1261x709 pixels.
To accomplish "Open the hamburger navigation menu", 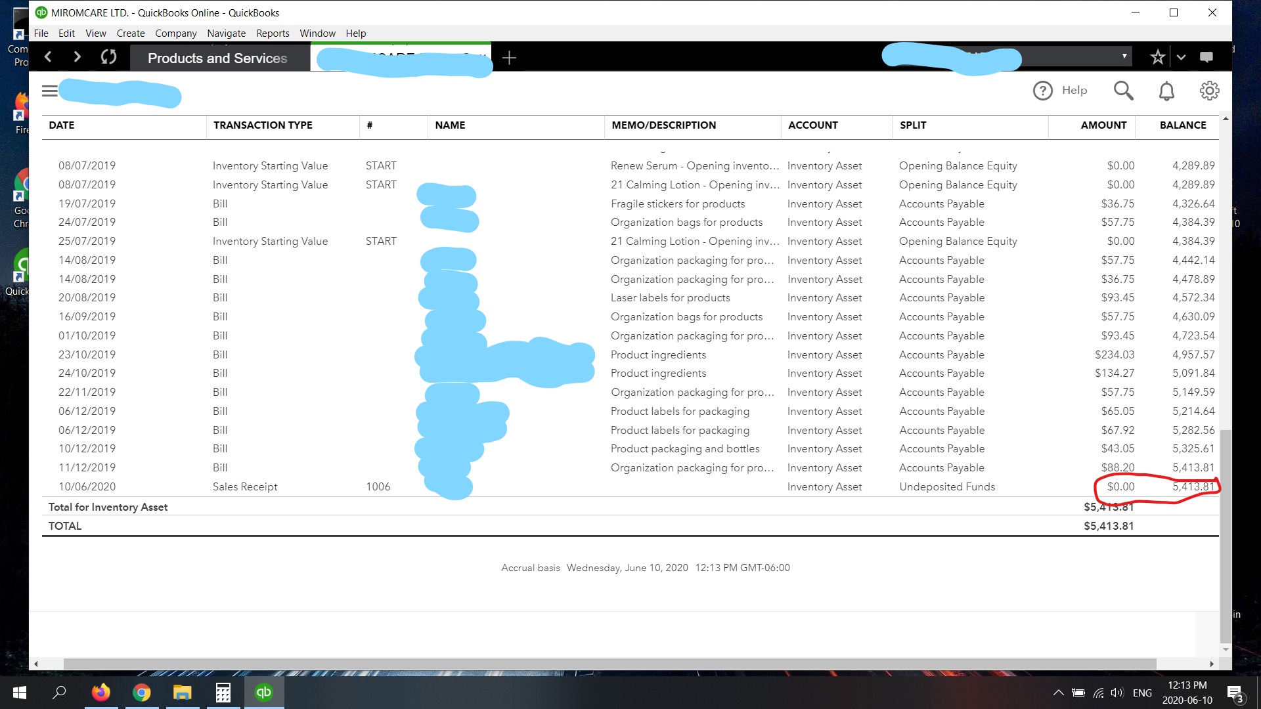I will 49,91.
